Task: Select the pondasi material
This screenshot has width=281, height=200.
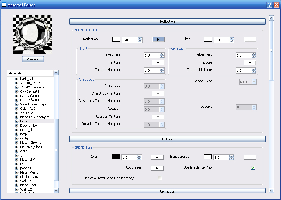Action: 26,168
